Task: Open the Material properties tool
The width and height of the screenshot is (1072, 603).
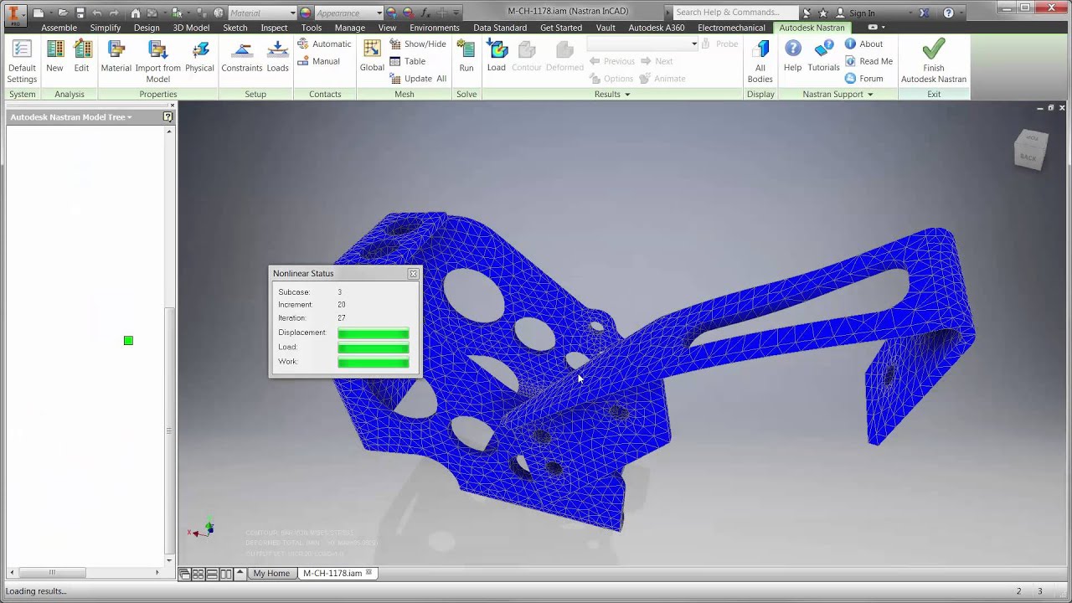Action: click(x=116, y=57)
